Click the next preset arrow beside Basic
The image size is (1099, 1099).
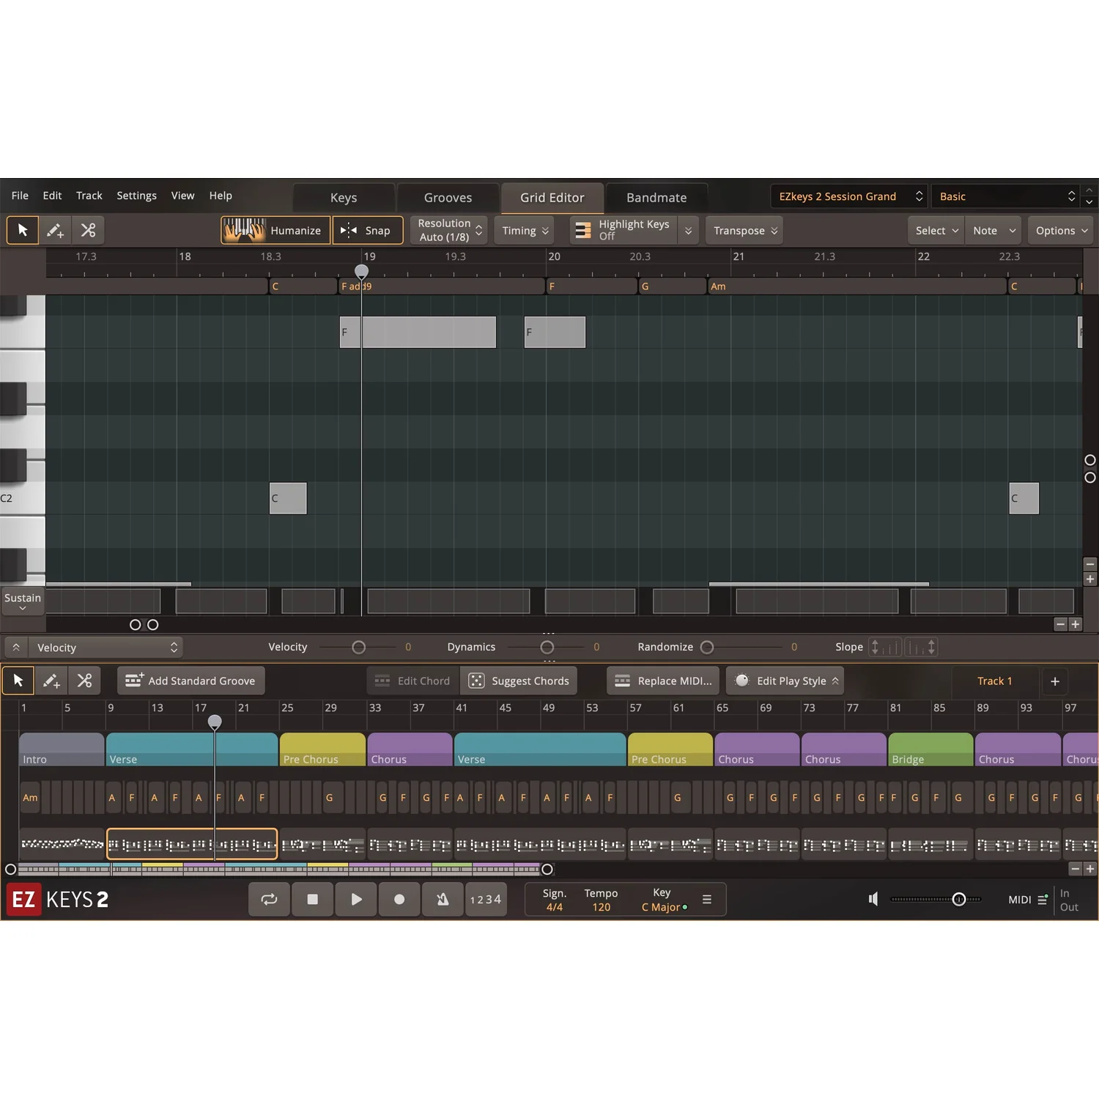click(x=1089, y=201)
